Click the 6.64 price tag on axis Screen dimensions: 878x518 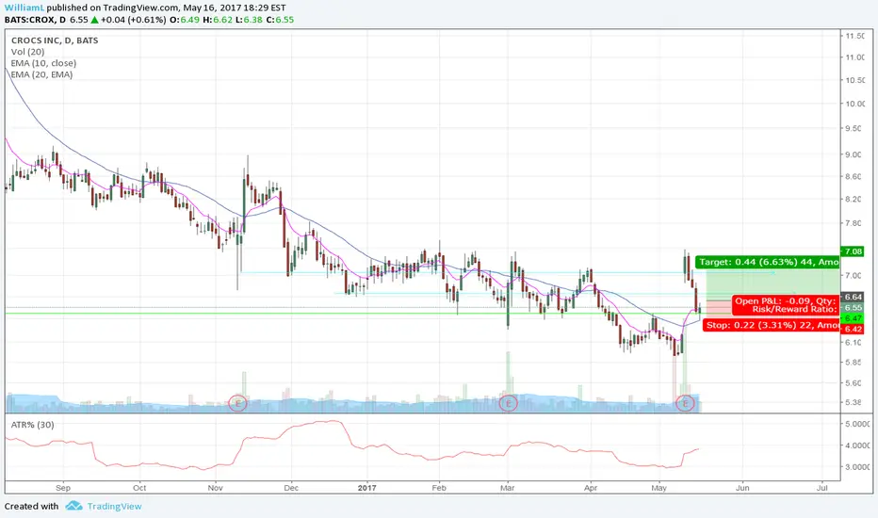pyautogui.click(x=853, y=297)
